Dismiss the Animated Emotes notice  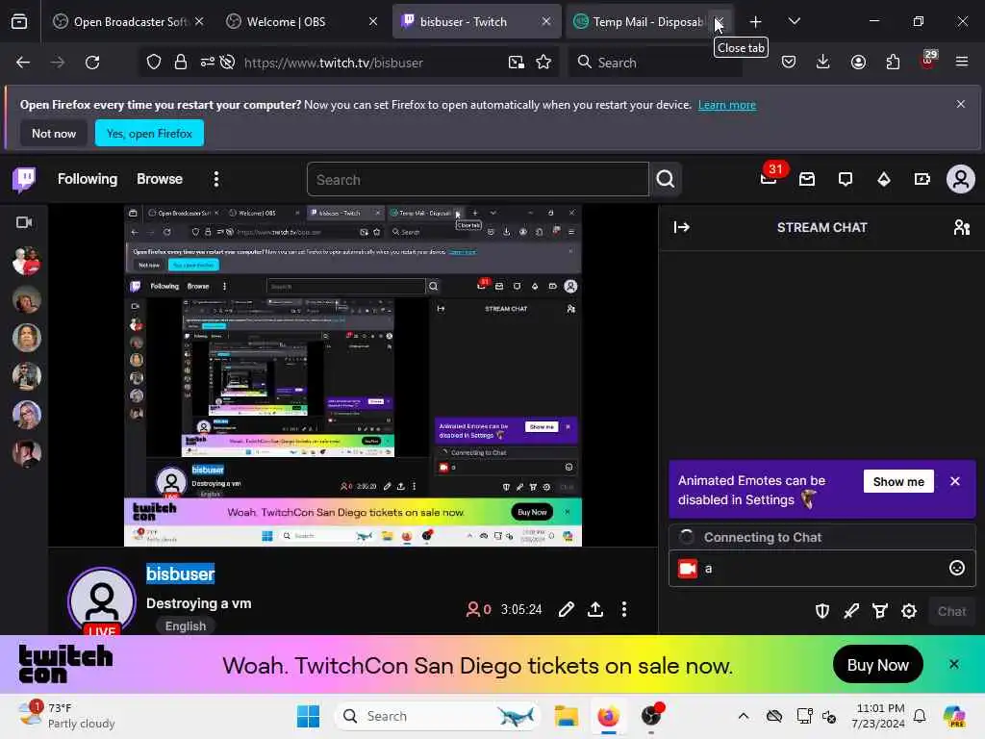(955, 481)
